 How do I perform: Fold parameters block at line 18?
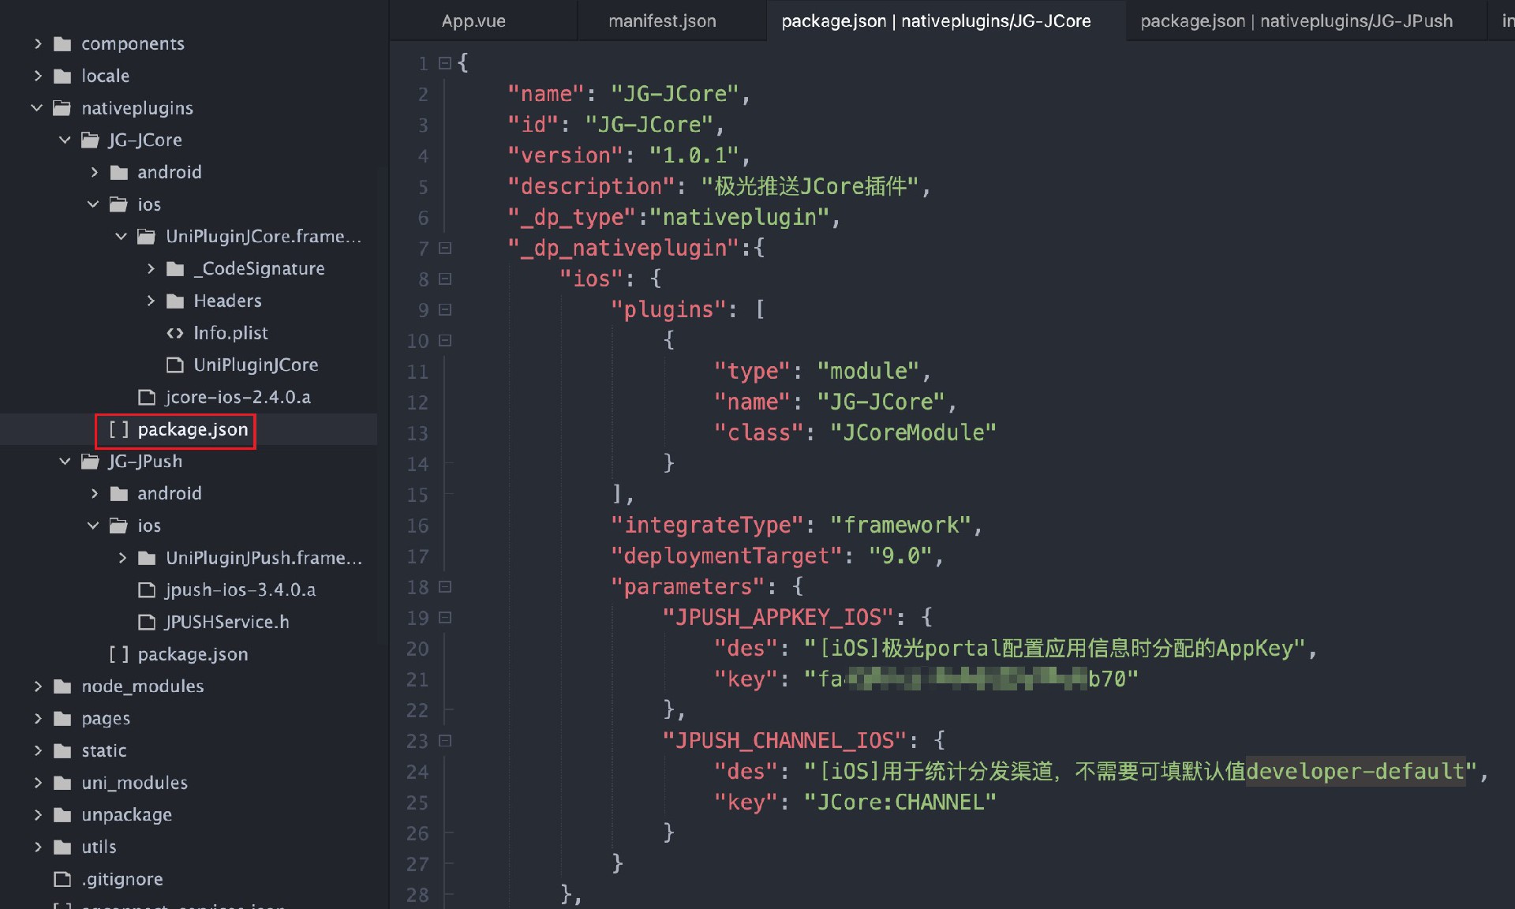[445, 586]
